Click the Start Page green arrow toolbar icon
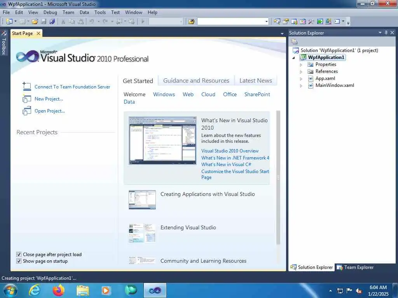Screen dimensions: 398x298 click(x=320, y=22)
